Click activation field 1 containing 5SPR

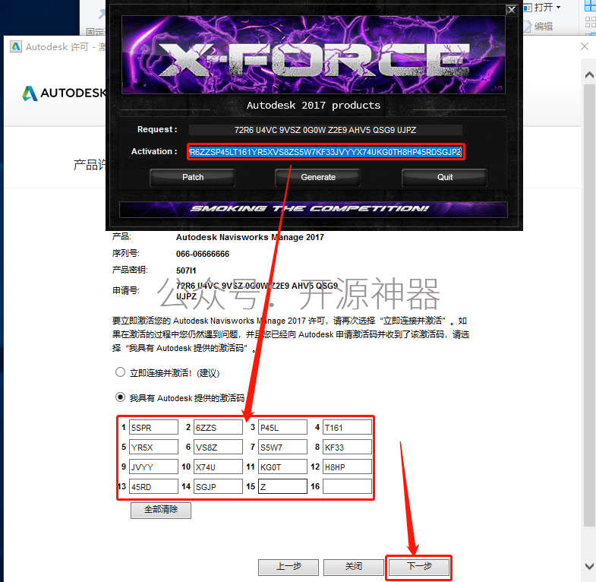(153, 427)
